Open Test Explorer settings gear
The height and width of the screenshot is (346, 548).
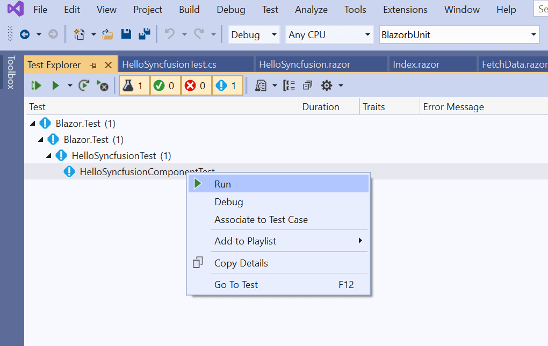tap(326, 85)
